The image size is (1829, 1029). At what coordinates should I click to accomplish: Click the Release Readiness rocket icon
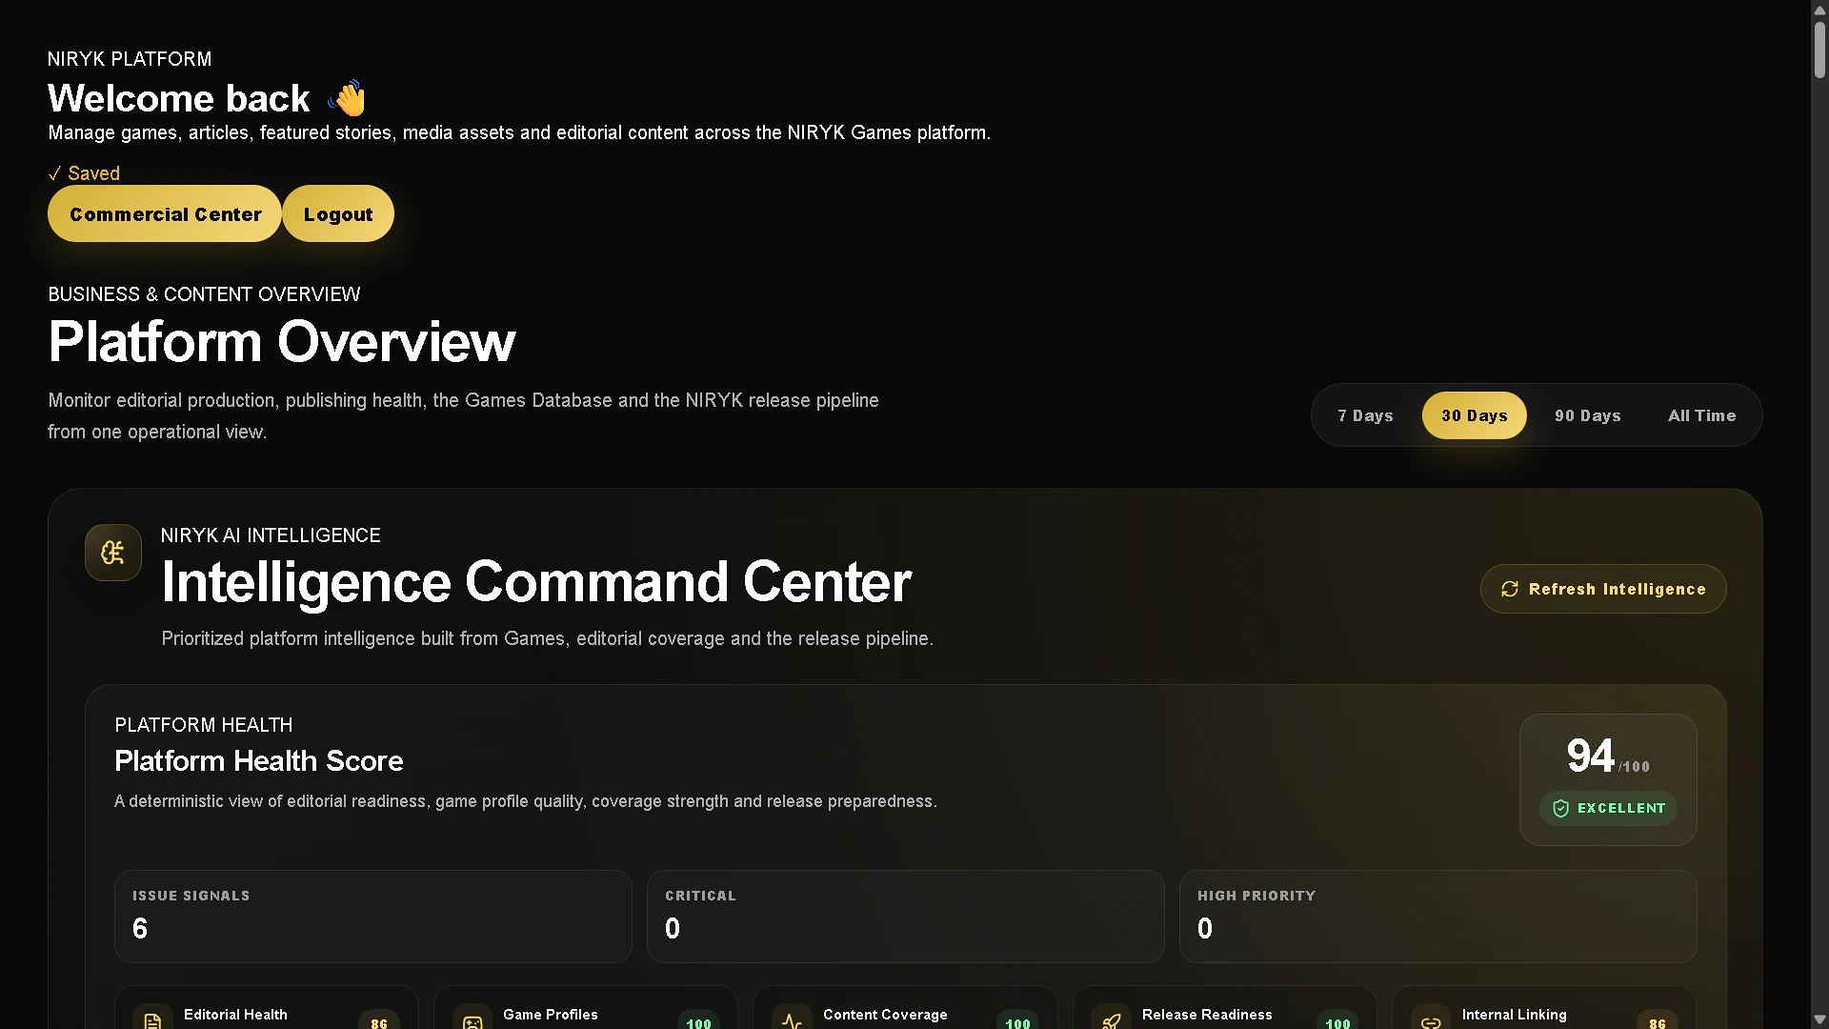[x=1111, y=1020]
